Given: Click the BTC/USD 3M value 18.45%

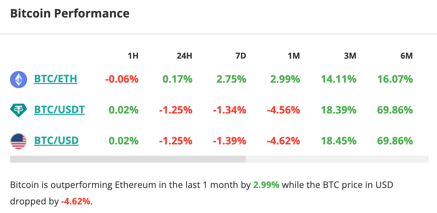Looking at the screenshot, I should tap(339, 141).
